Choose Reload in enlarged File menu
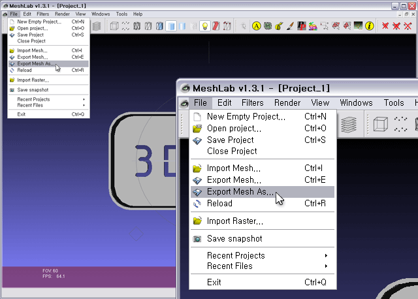This screenshot has height=299, width=418. click(263, 204)
